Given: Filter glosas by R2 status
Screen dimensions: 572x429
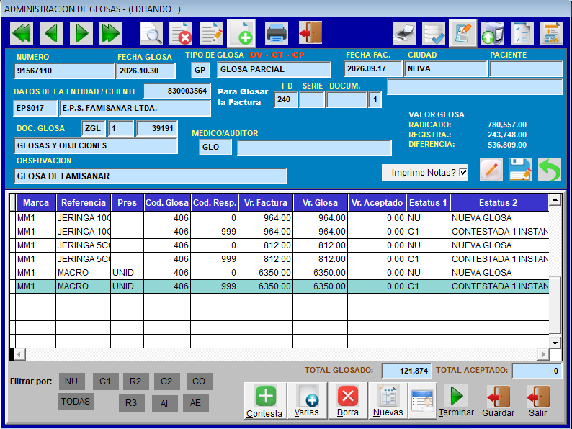Looking at the screenshot, I should [x=135, y=381].
